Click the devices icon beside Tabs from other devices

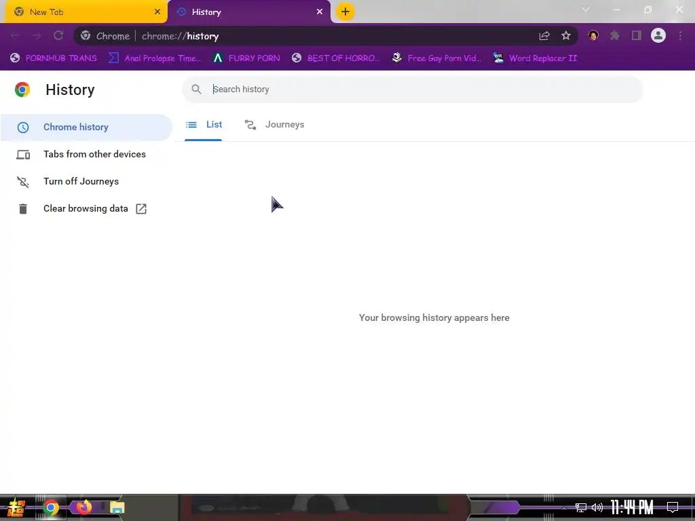coord(23,155)
